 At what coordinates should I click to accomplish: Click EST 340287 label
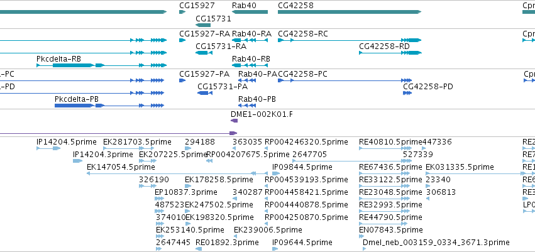tap(247, 192)
